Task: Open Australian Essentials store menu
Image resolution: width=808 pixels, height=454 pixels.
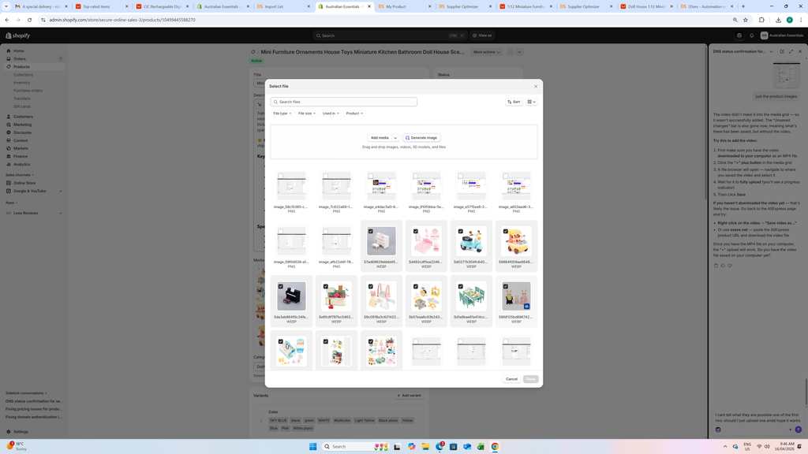Action: pos(782,35)
